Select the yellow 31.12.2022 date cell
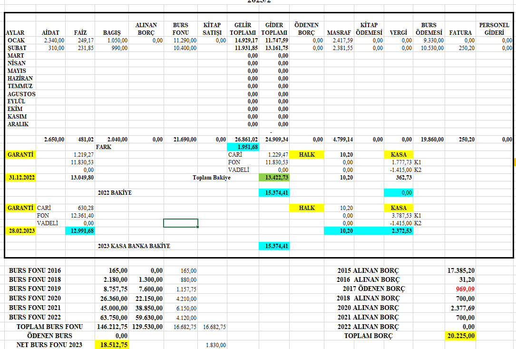Image resolution: width=516 pixels, height=349 pixels. [20, 177]
